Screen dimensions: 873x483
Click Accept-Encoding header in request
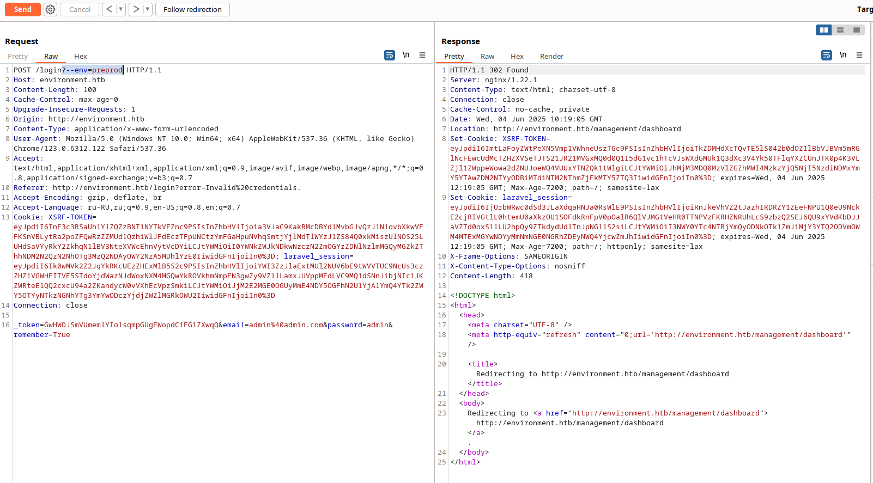click(88, 197)
